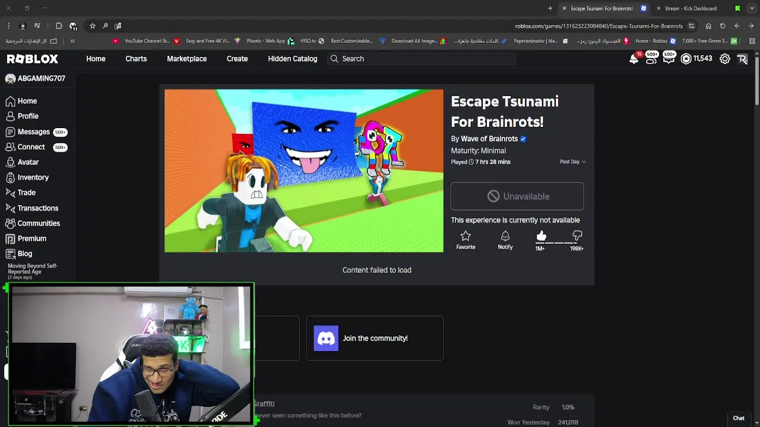Open ABGAMING707 profile link
This screenshot has height=427, width=760.
36,78
